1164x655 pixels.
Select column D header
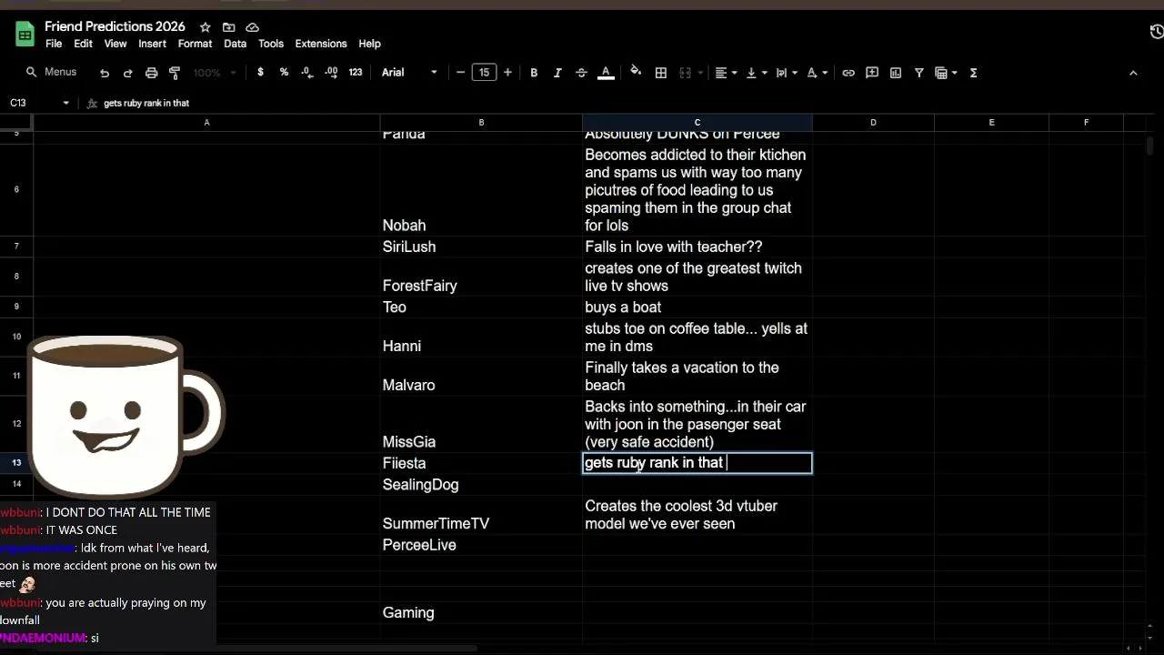point(873,122)
